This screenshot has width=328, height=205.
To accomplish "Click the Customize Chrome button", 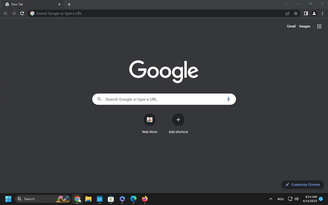I will point(303,184).
